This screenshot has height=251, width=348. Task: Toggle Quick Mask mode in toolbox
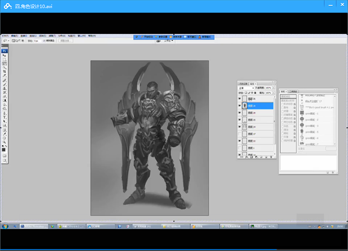(4, 156)
